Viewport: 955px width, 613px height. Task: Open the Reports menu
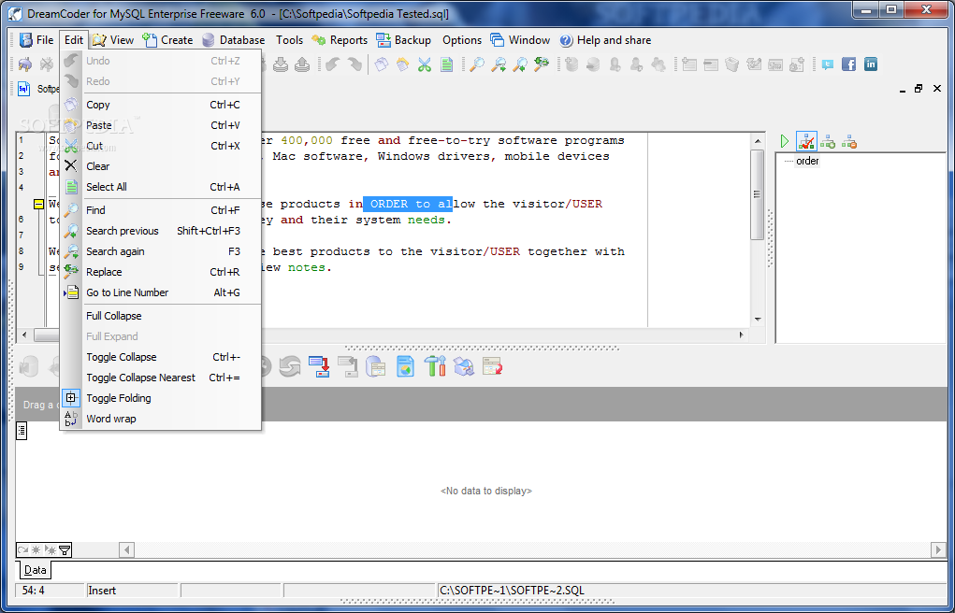340,40
